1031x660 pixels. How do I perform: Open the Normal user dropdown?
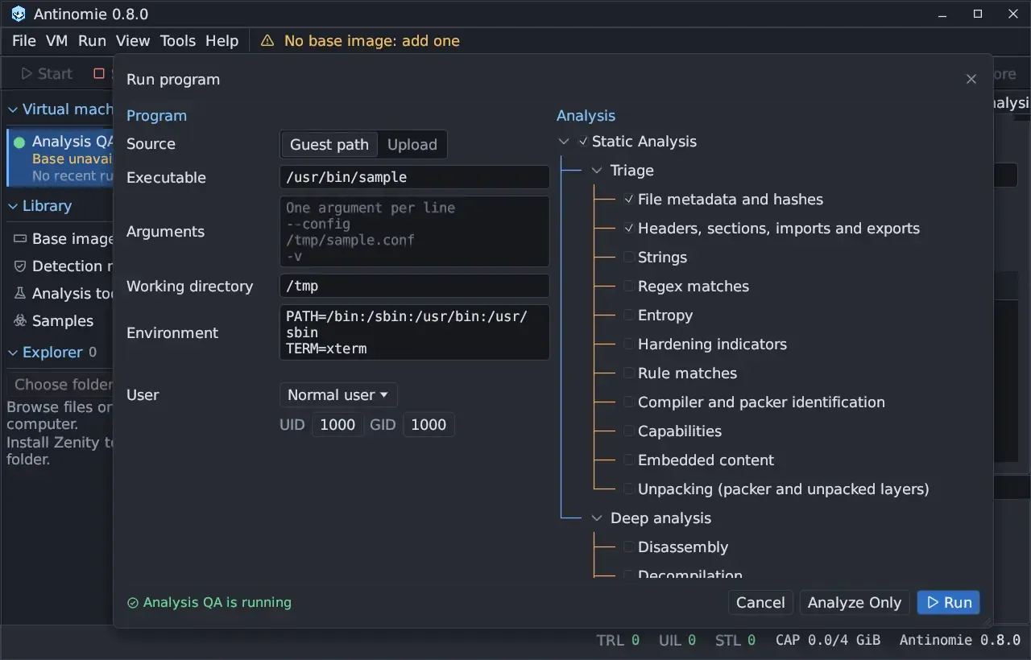(x=338, y=395)
